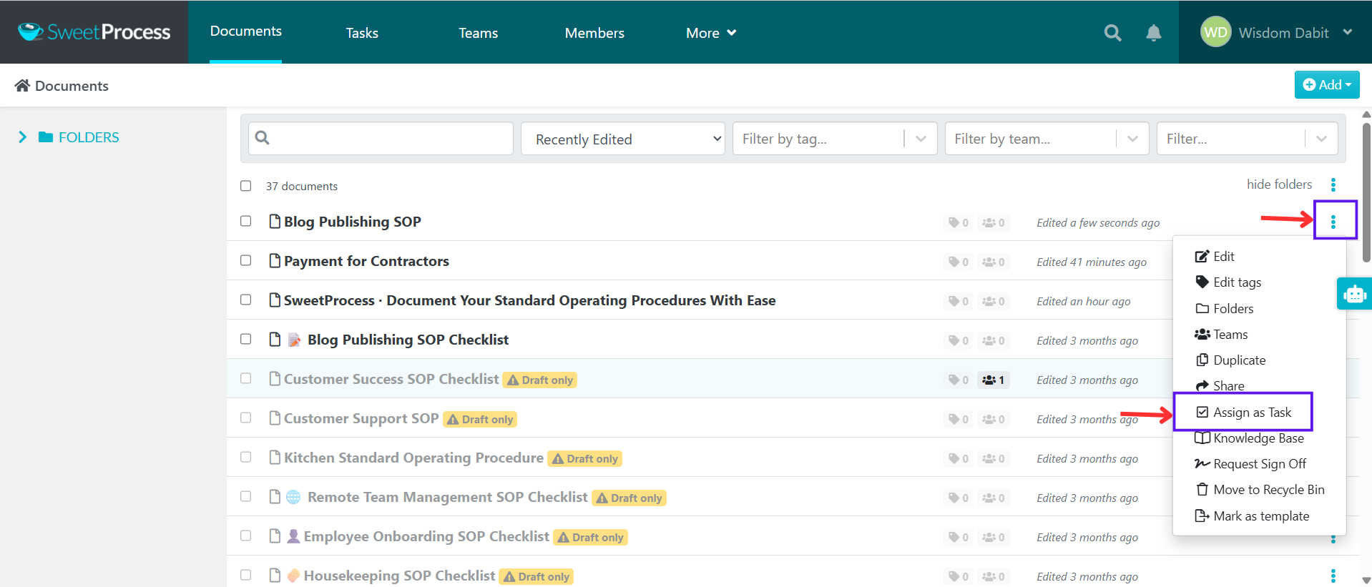Check the Blog Publishing SOP checkbox
The image size is (1372, 587).
tap(246, 221)
